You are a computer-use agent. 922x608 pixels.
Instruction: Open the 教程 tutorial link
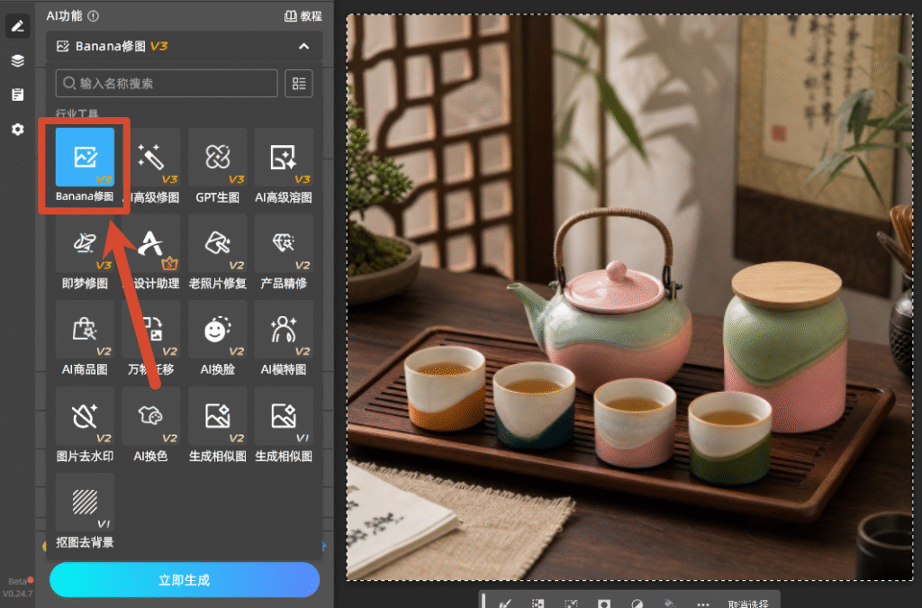coord(303,16)
